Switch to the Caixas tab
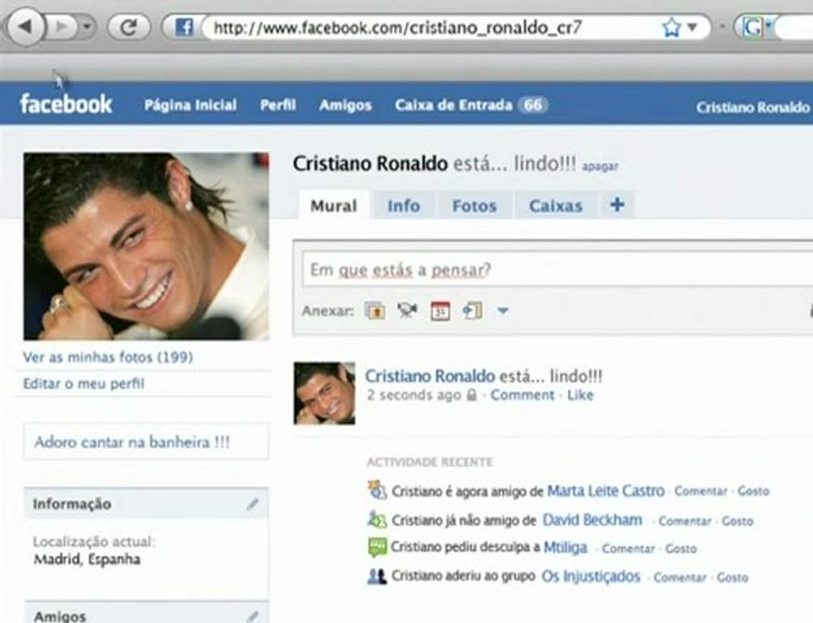 point(556,206)
